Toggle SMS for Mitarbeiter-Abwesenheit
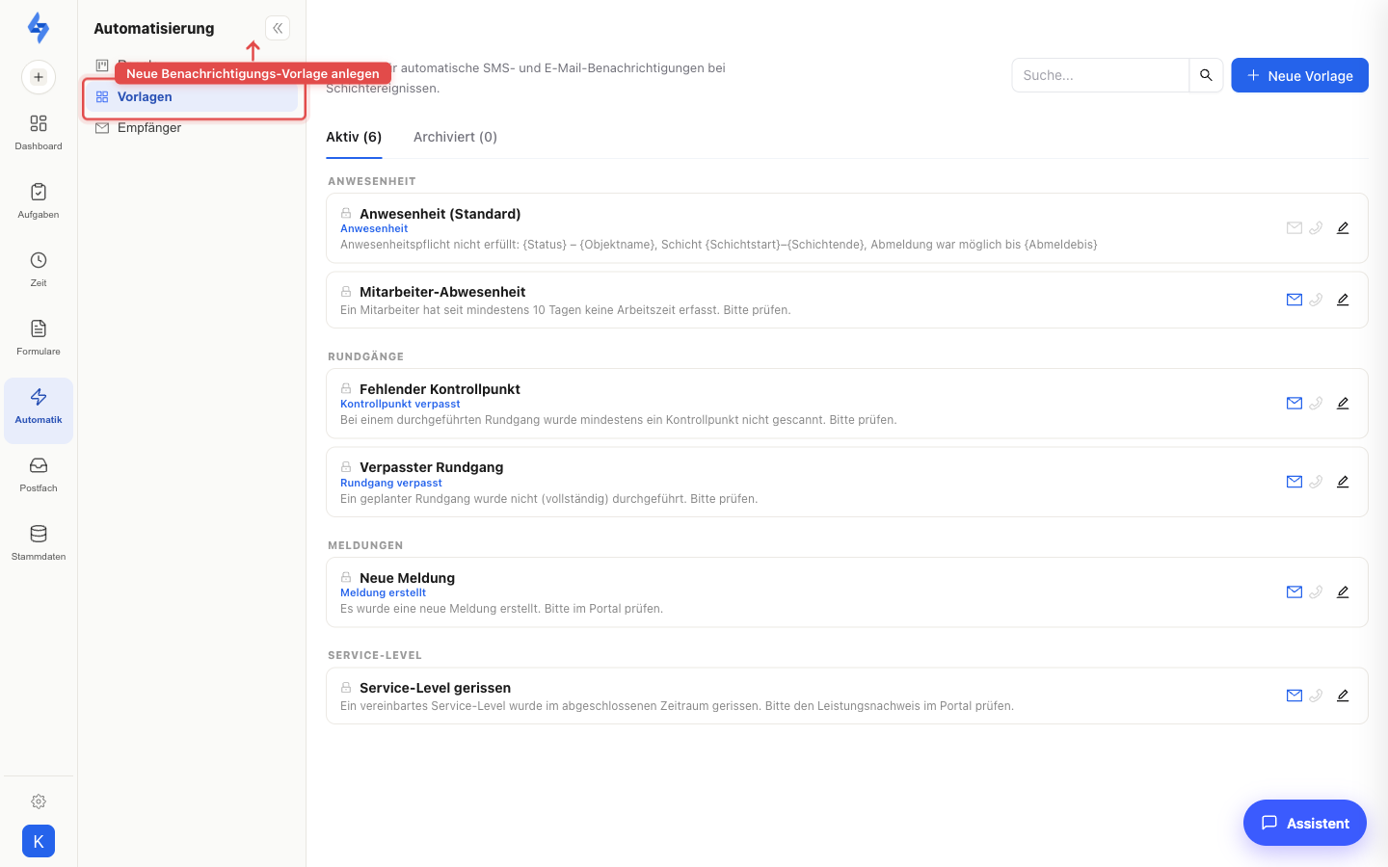The height and width of the screenshot is (867, 1388). tap(1316, 300)
